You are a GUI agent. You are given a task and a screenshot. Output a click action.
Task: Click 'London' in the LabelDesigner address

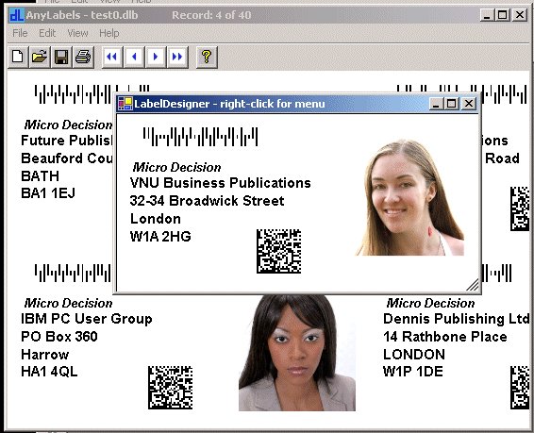click(x=156, y=219)
